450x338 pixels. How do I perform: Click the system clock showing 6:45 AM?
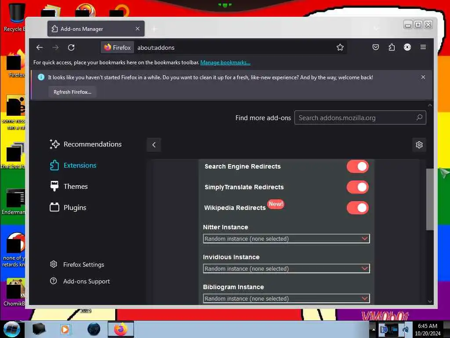428,329
